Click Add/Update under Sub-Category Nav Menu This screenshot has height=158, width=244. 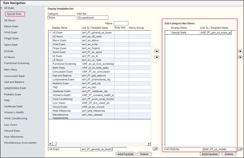click(210, 154)
